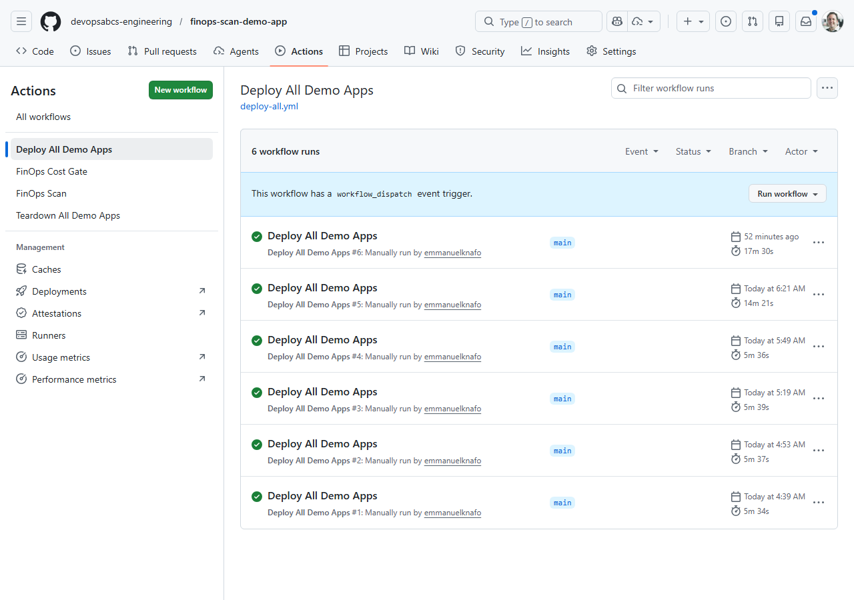Screen dimensions: 854x600
Task: Open the Event filter dropdown
Action: [640, 151]
